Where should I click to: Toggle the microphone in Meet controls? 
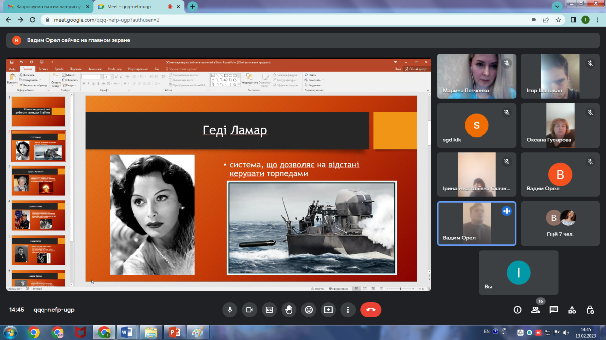pos(230,310)
